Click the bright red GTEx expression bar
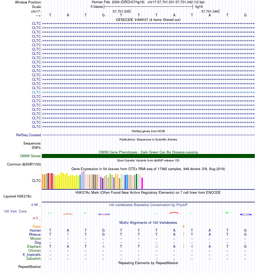Screen dimensions: 255x273 tap(52, 181)
